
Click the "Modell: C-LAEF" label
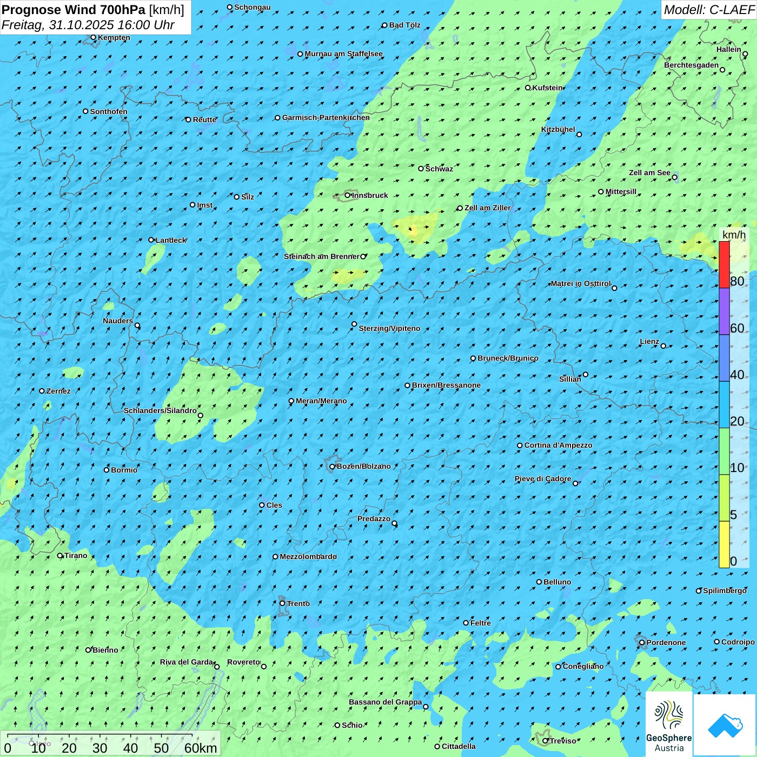coord(709,10)
